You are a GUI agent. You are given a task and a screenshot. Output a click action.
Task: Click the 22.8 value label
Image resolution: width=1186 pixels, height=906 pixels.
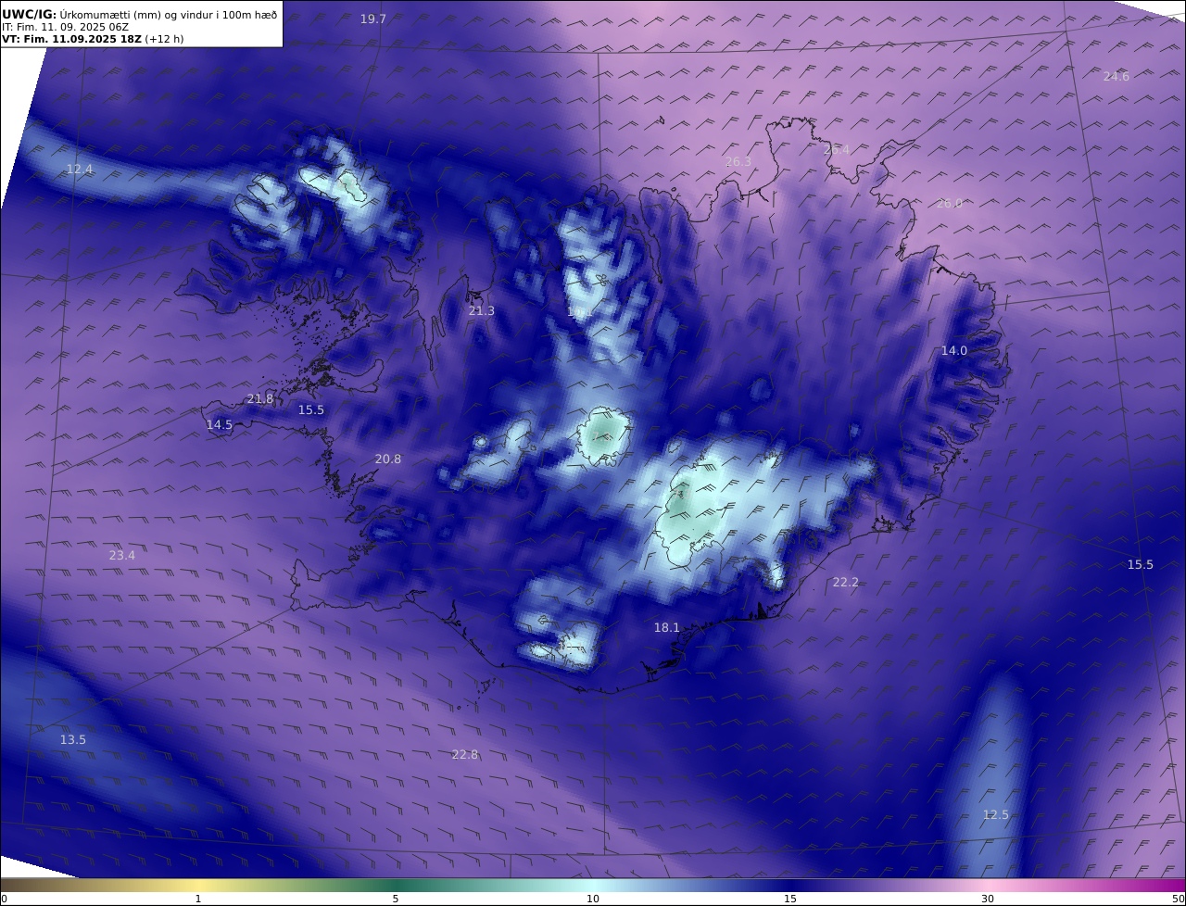click(465, 755)
